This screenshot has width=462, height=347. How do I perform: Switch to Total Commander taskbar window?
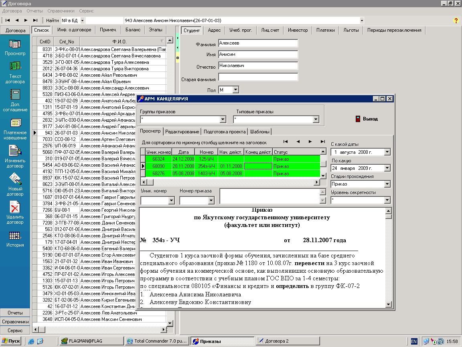point(157,341)
